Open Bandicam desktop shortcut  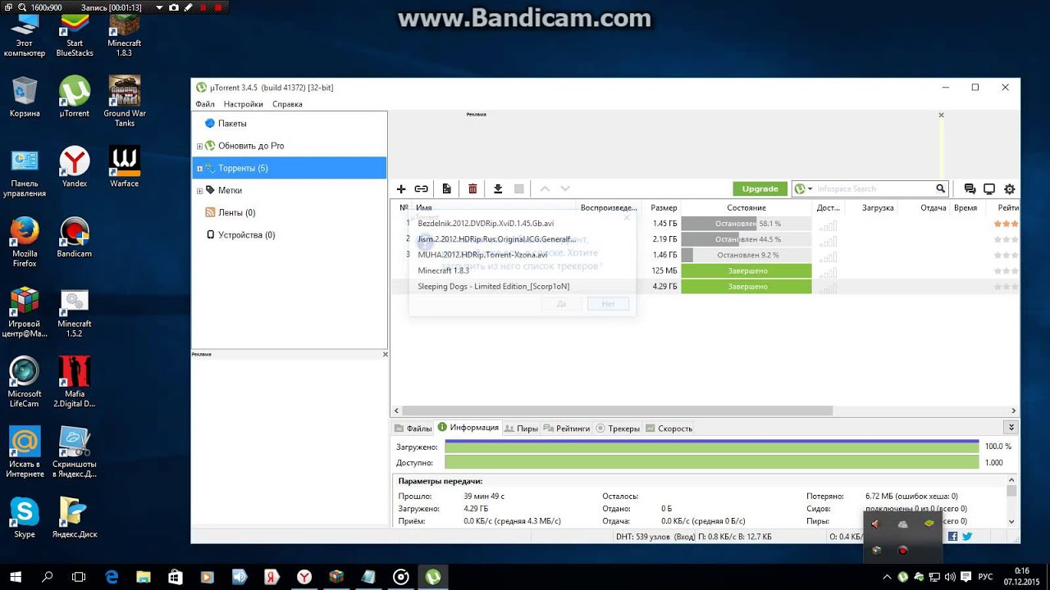75,238
